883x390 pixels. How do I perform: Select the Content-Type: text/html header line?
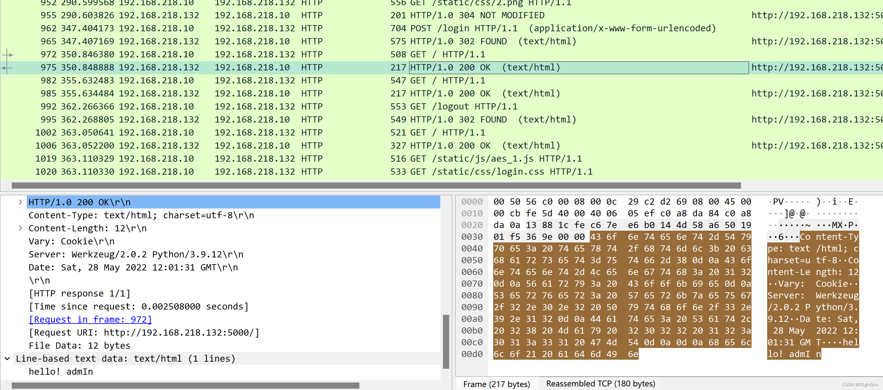click(x=141, y=215)
